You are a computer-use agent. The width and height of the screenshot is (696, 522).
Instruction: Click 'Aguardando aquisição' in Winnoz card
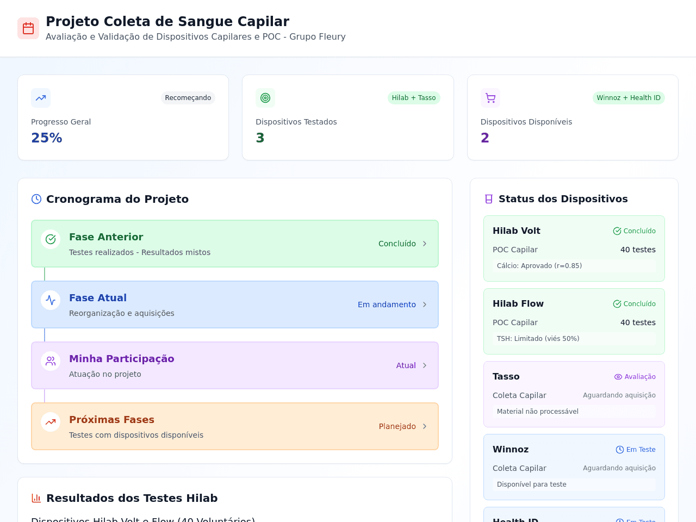619,468
